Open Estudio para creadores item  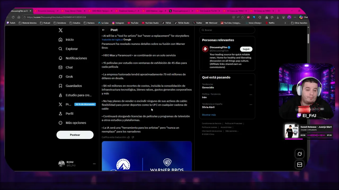[x=75, y=95]
